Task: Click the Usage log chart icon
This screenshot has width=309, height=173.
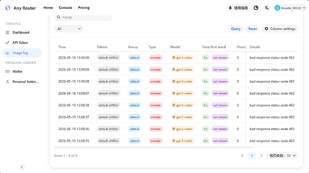Action: pos(8,53)
